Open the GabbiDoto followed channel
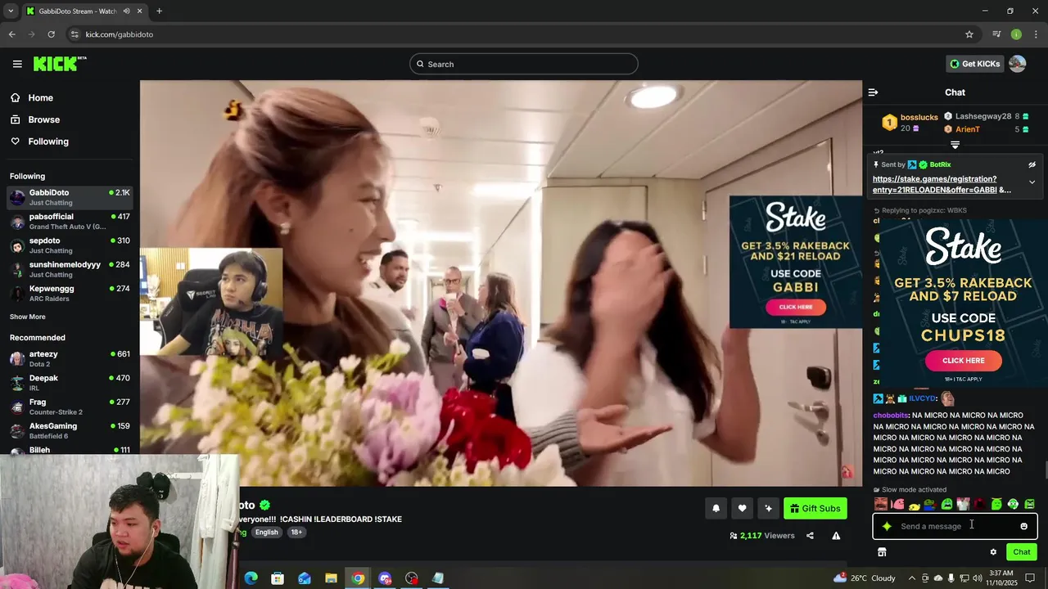1048x589 pixels. (x=69, y=197)
